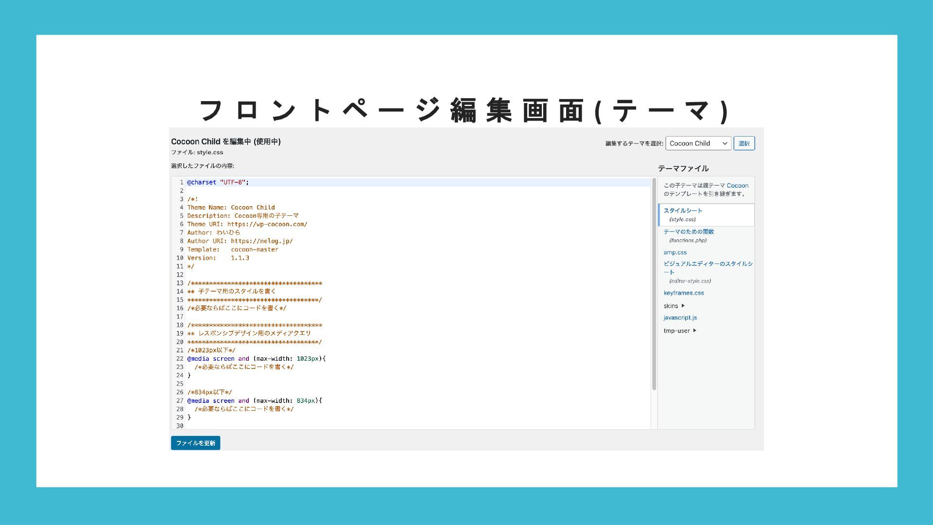933x525 pixels.
Task: Click the skins folder label
Action: point(671,306)
